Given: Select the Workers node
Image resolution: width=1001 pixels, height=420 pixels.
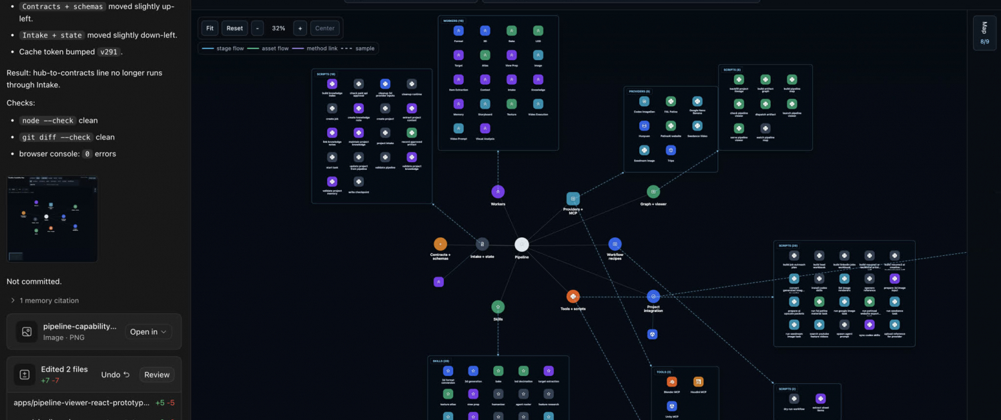Looking at the screenshot, I should (x=498, y=192).
